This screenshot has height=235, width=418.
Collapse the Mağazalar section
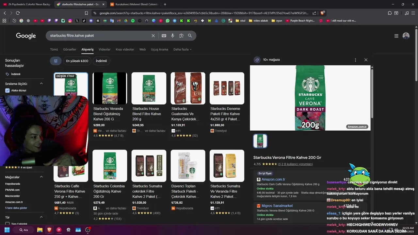click(41, 177)
